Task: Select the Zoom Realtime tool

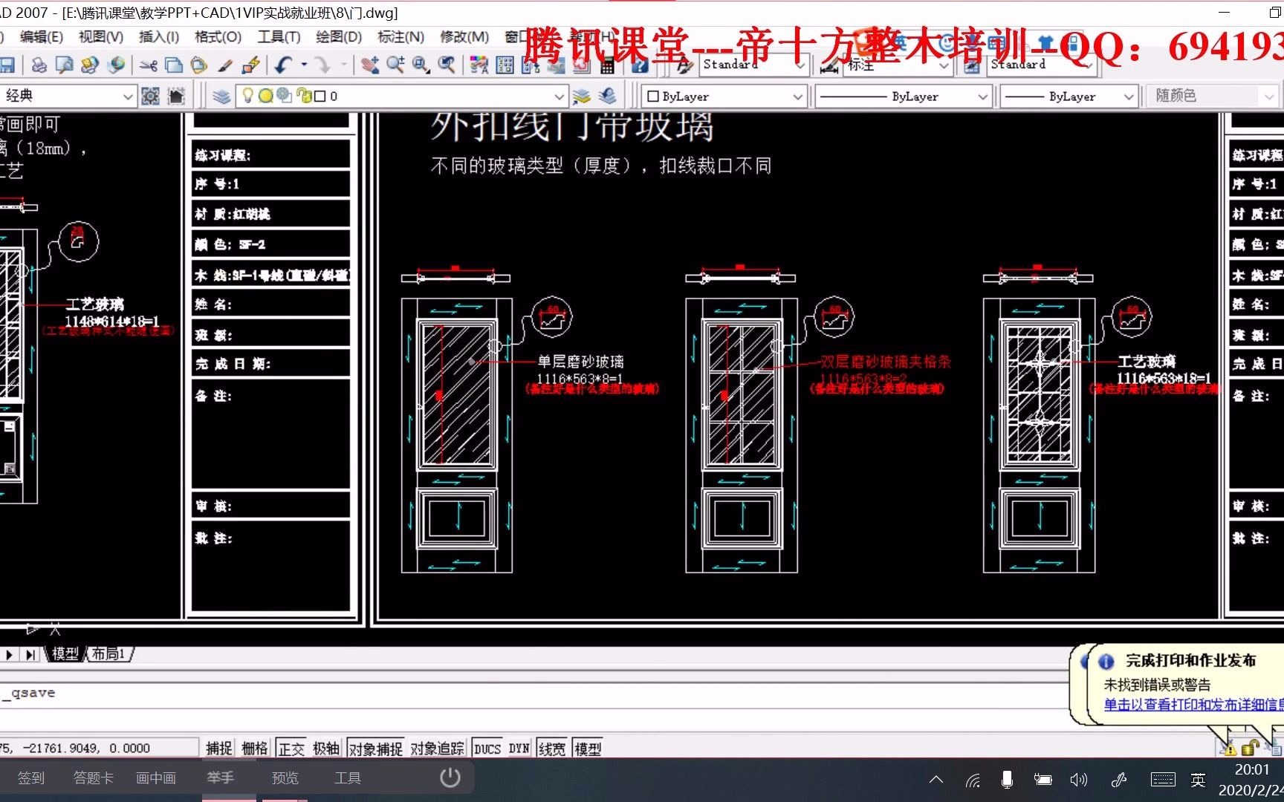Action: coord(395,65)
